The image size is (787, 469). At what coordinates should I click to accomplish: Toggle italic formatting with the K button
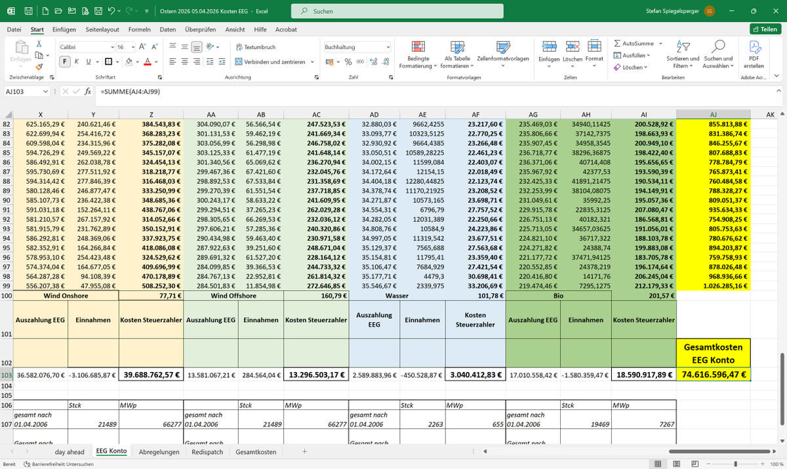[x=77, y=62]
